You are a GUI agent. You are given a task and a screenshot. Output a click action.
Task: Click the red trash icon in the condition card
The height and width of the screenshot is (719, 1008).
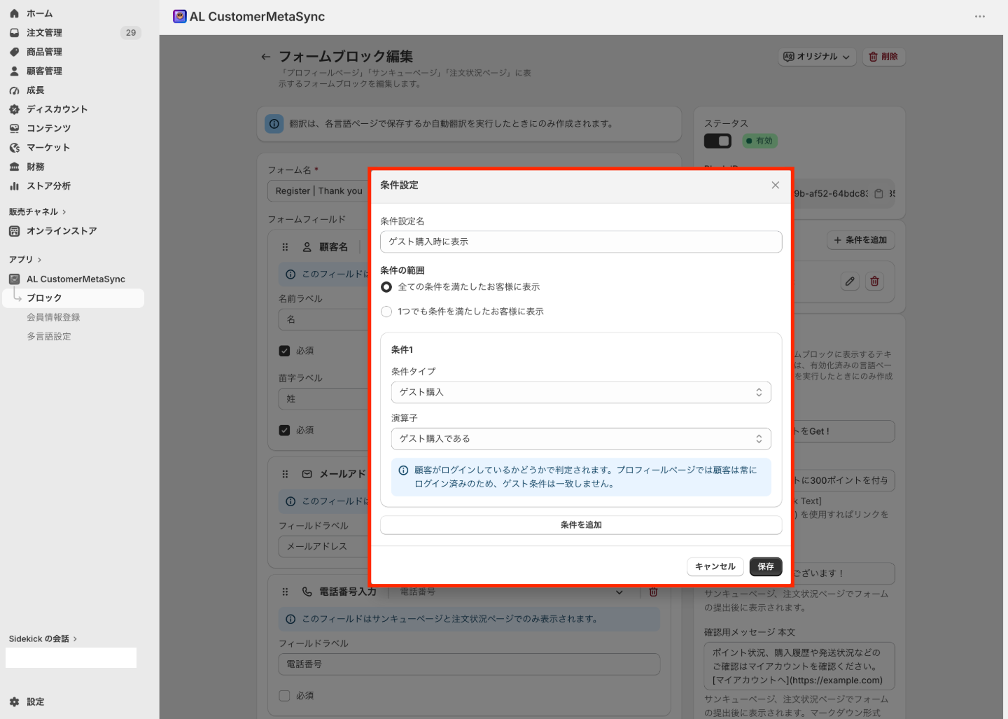(x=874, y=281)
